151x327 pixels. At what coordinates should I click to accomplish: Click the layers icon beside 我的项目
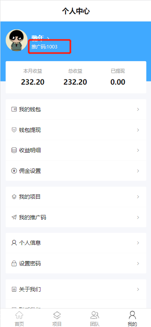click(14, 197)
